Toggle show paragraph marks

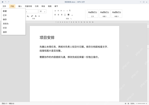(70, 10)
